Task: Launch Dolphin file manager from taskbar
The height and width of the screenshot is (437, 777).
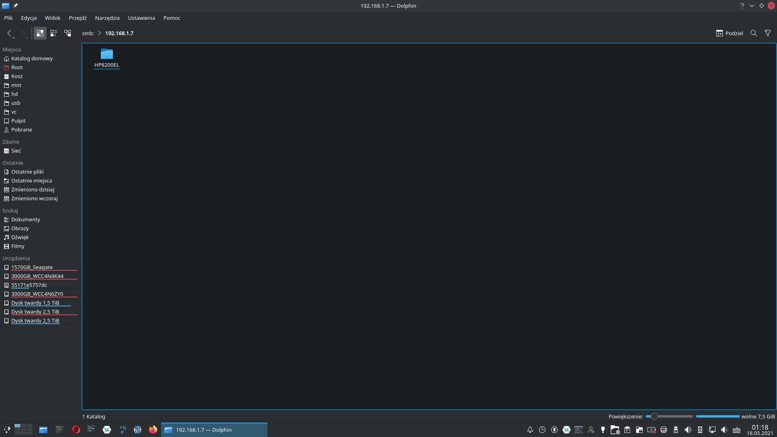Action: coord(43,430)
